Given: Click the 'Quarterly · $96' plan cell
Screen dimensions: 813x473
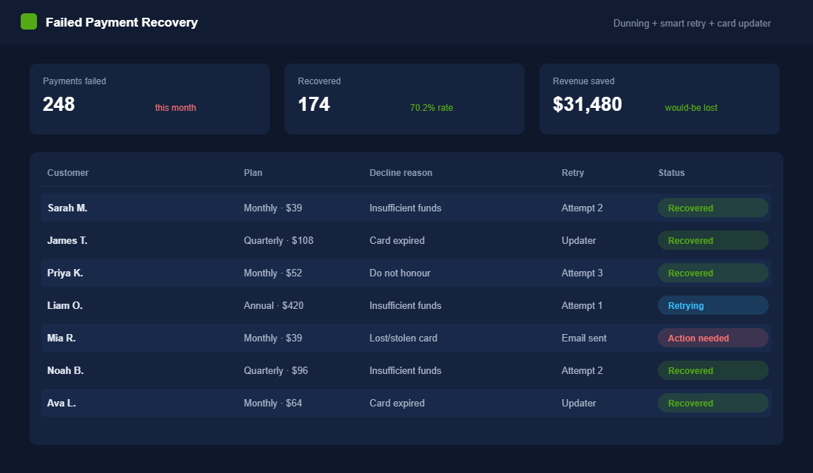Looking at the screenshot, I should click(276, 371).
